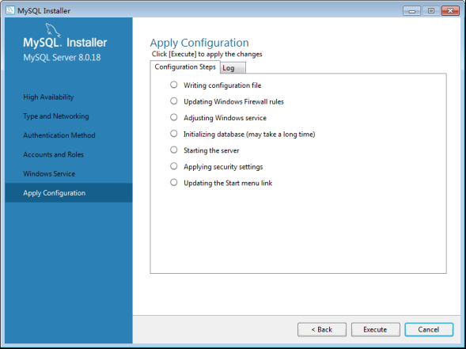This screenshot has height=349, width=466.
Task: Click 'Initializing database (may take a long time)' text
Action: (249, 135)
